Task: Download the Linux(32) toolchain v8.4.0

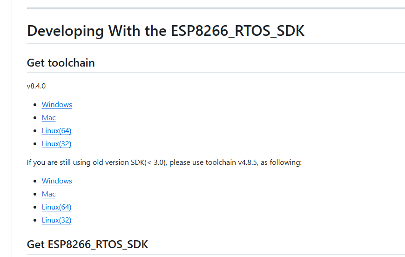Action: click(x=56, y=144)
